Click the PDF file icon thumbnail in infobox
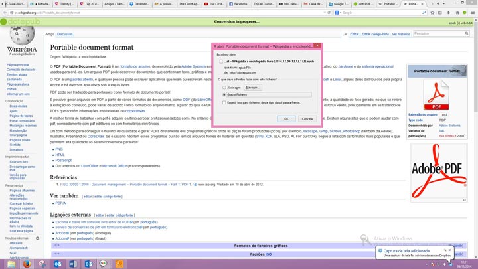The image size is (478, 269). pyautogui.click(x=436, y=94)
